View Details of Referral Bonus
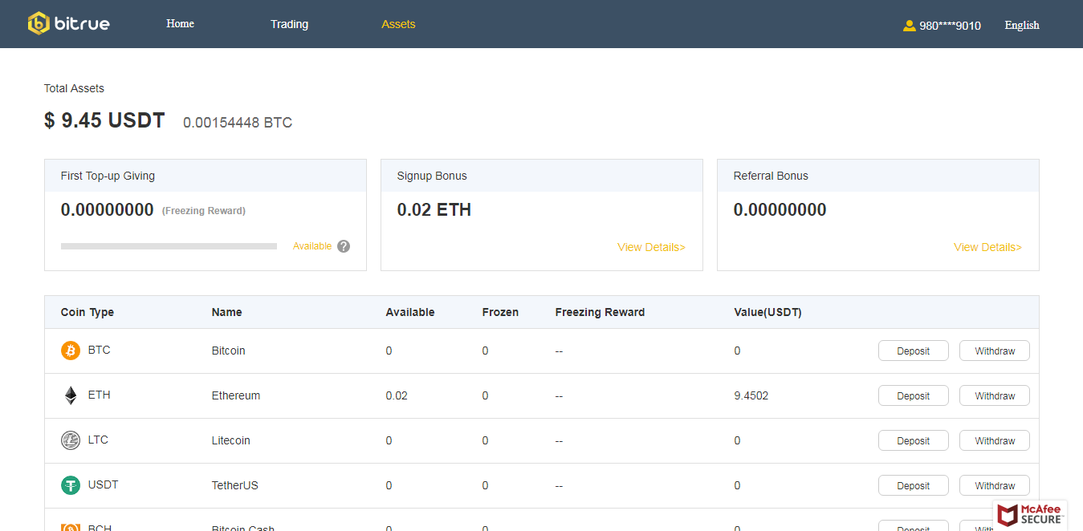This screenshot has width=1083, height=531. pos(987,247)
